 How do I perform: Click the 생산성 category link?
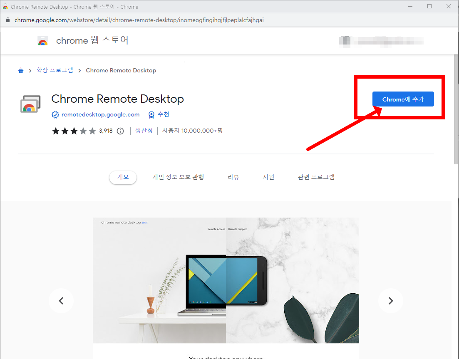144,131
